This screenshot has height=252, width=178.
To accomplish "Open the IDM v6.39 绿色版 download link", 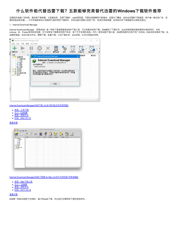I will pos(39,105).
